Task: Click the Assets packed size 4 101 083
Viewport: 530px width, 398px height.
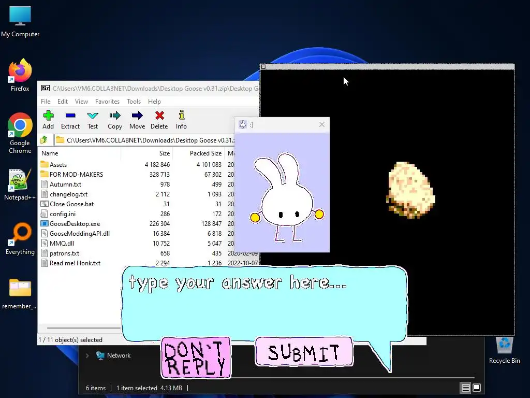Action: [x=209, y=164]
